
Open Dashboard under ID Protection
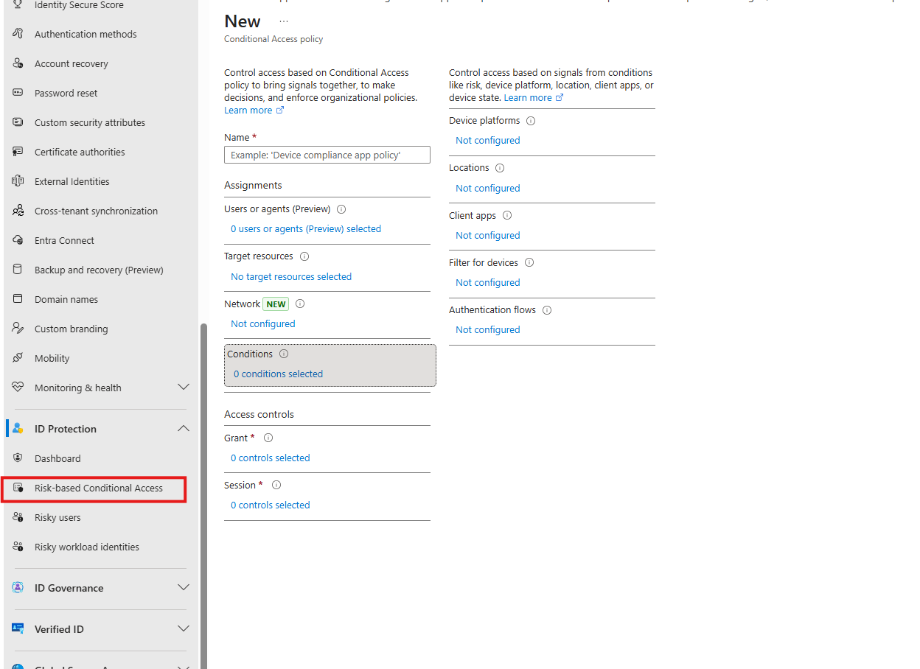[57, 458]
